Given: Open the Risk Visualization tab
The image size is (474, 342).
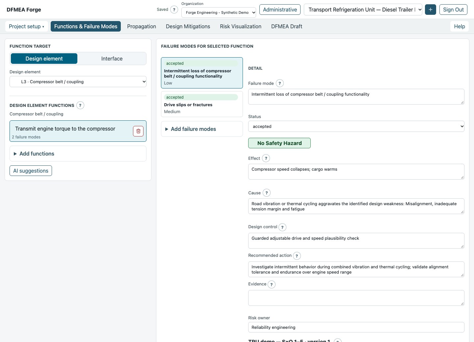Looking at the screenshot, I should pyautogui.click(x=241, y=26).
